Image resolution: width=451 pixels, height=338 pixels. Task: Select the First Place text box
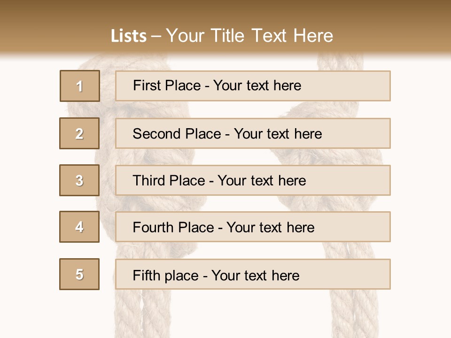pyautogui.click(x=253, y=86)
